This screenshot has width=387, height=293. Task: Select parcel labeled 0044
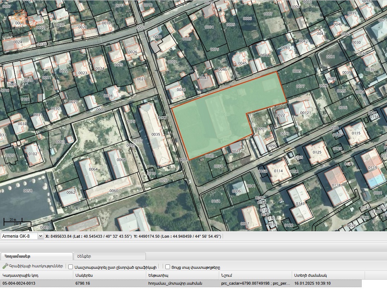click(265, 55)
